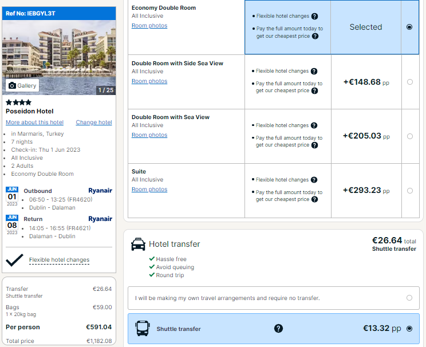
Task: View the Poseidon Hotel main photo
Action: tap(59, 57)
